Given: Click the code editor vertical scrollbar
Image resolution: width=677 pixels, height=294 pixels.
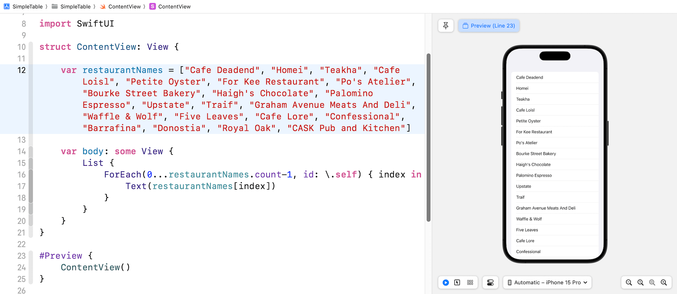Looking at the screenshot, I should 428,137.
